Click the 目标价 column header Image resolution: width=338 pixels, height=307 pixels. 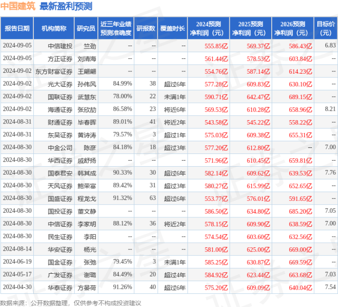click(326, 28)
